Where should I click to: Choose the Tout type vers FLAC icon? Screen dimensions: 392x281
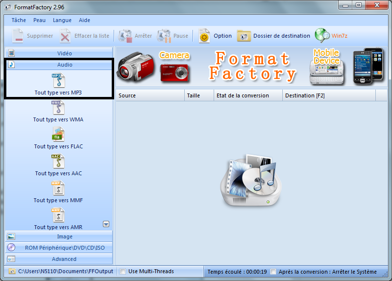(x=58, y=134)
